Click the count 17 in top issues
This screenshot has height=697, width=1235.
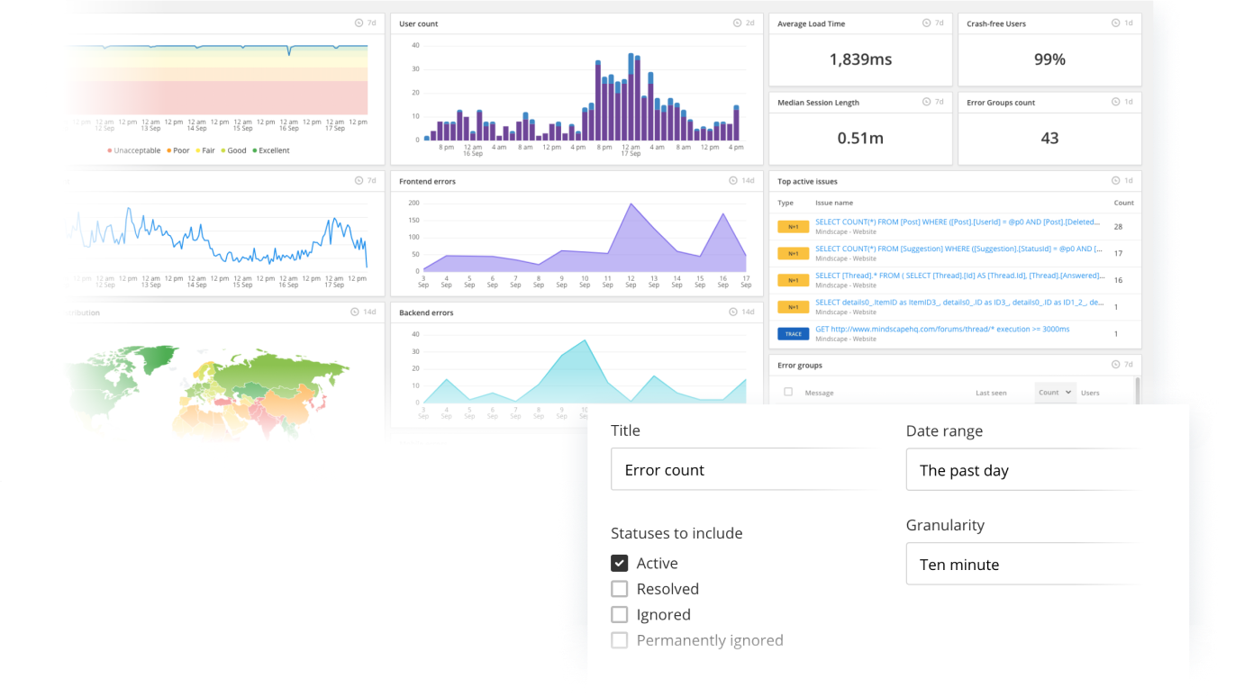tap(1118, 254)
